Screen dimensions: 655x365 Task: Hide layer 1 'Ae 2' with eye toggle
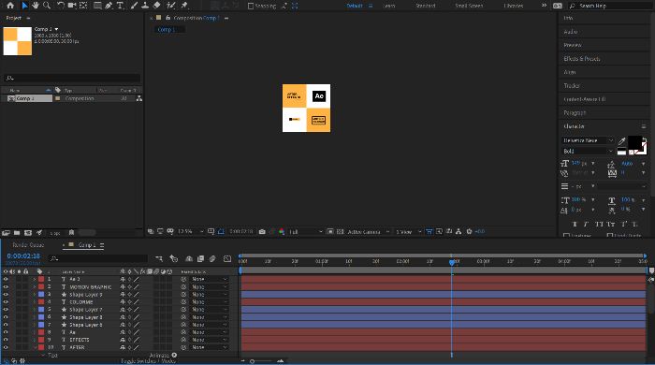tap(6, 279)
